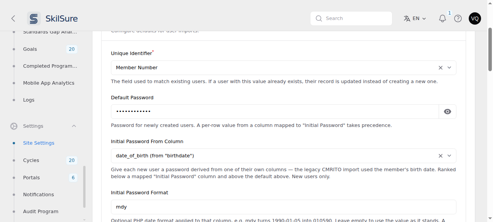The width and height of the screenshot is (493, 222).
Task: Open the notifications bell
Action: (443, 18)
